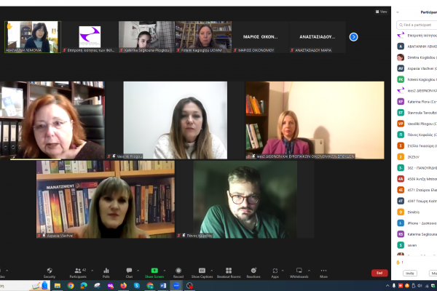Show next gallery page with blue arrow
Screen dimensions: 437x291
(x=353, y=37)
